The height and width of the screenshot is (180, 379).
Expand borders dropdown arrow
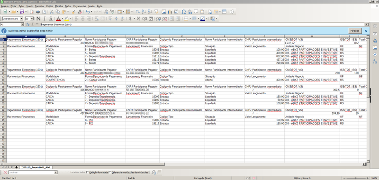(190, 18)
